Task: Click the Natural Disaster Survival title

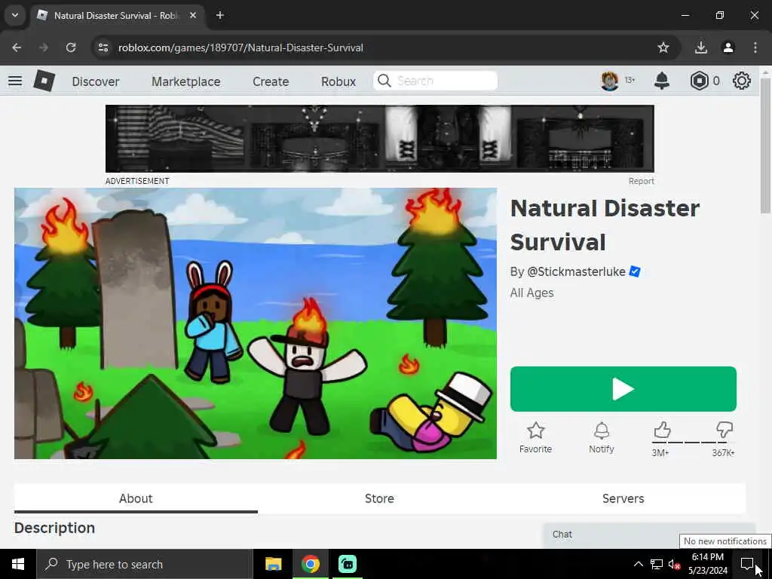Action: (605, 225)
